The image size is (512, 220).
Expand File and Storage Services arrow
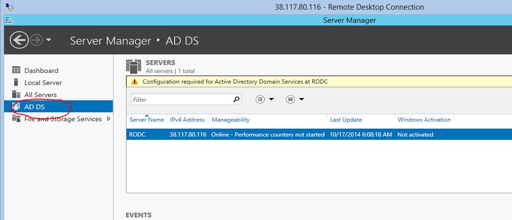tap(109, 119)
